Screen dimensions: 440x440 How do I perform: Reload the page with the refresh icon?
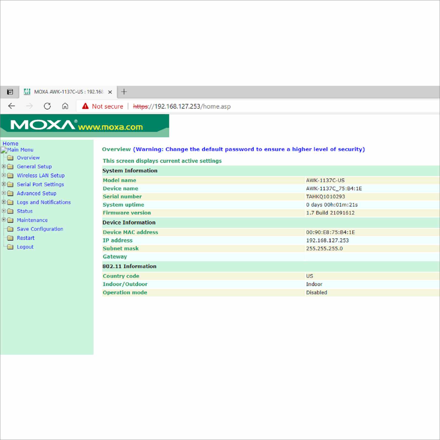click(47, 106)
